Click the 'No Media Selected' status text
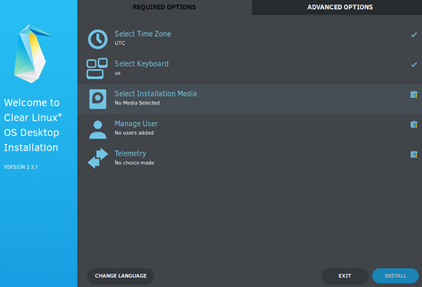Image resolution: width=422 pixels, height=287 pixels. pyautogui.click(x=137, y=103)
